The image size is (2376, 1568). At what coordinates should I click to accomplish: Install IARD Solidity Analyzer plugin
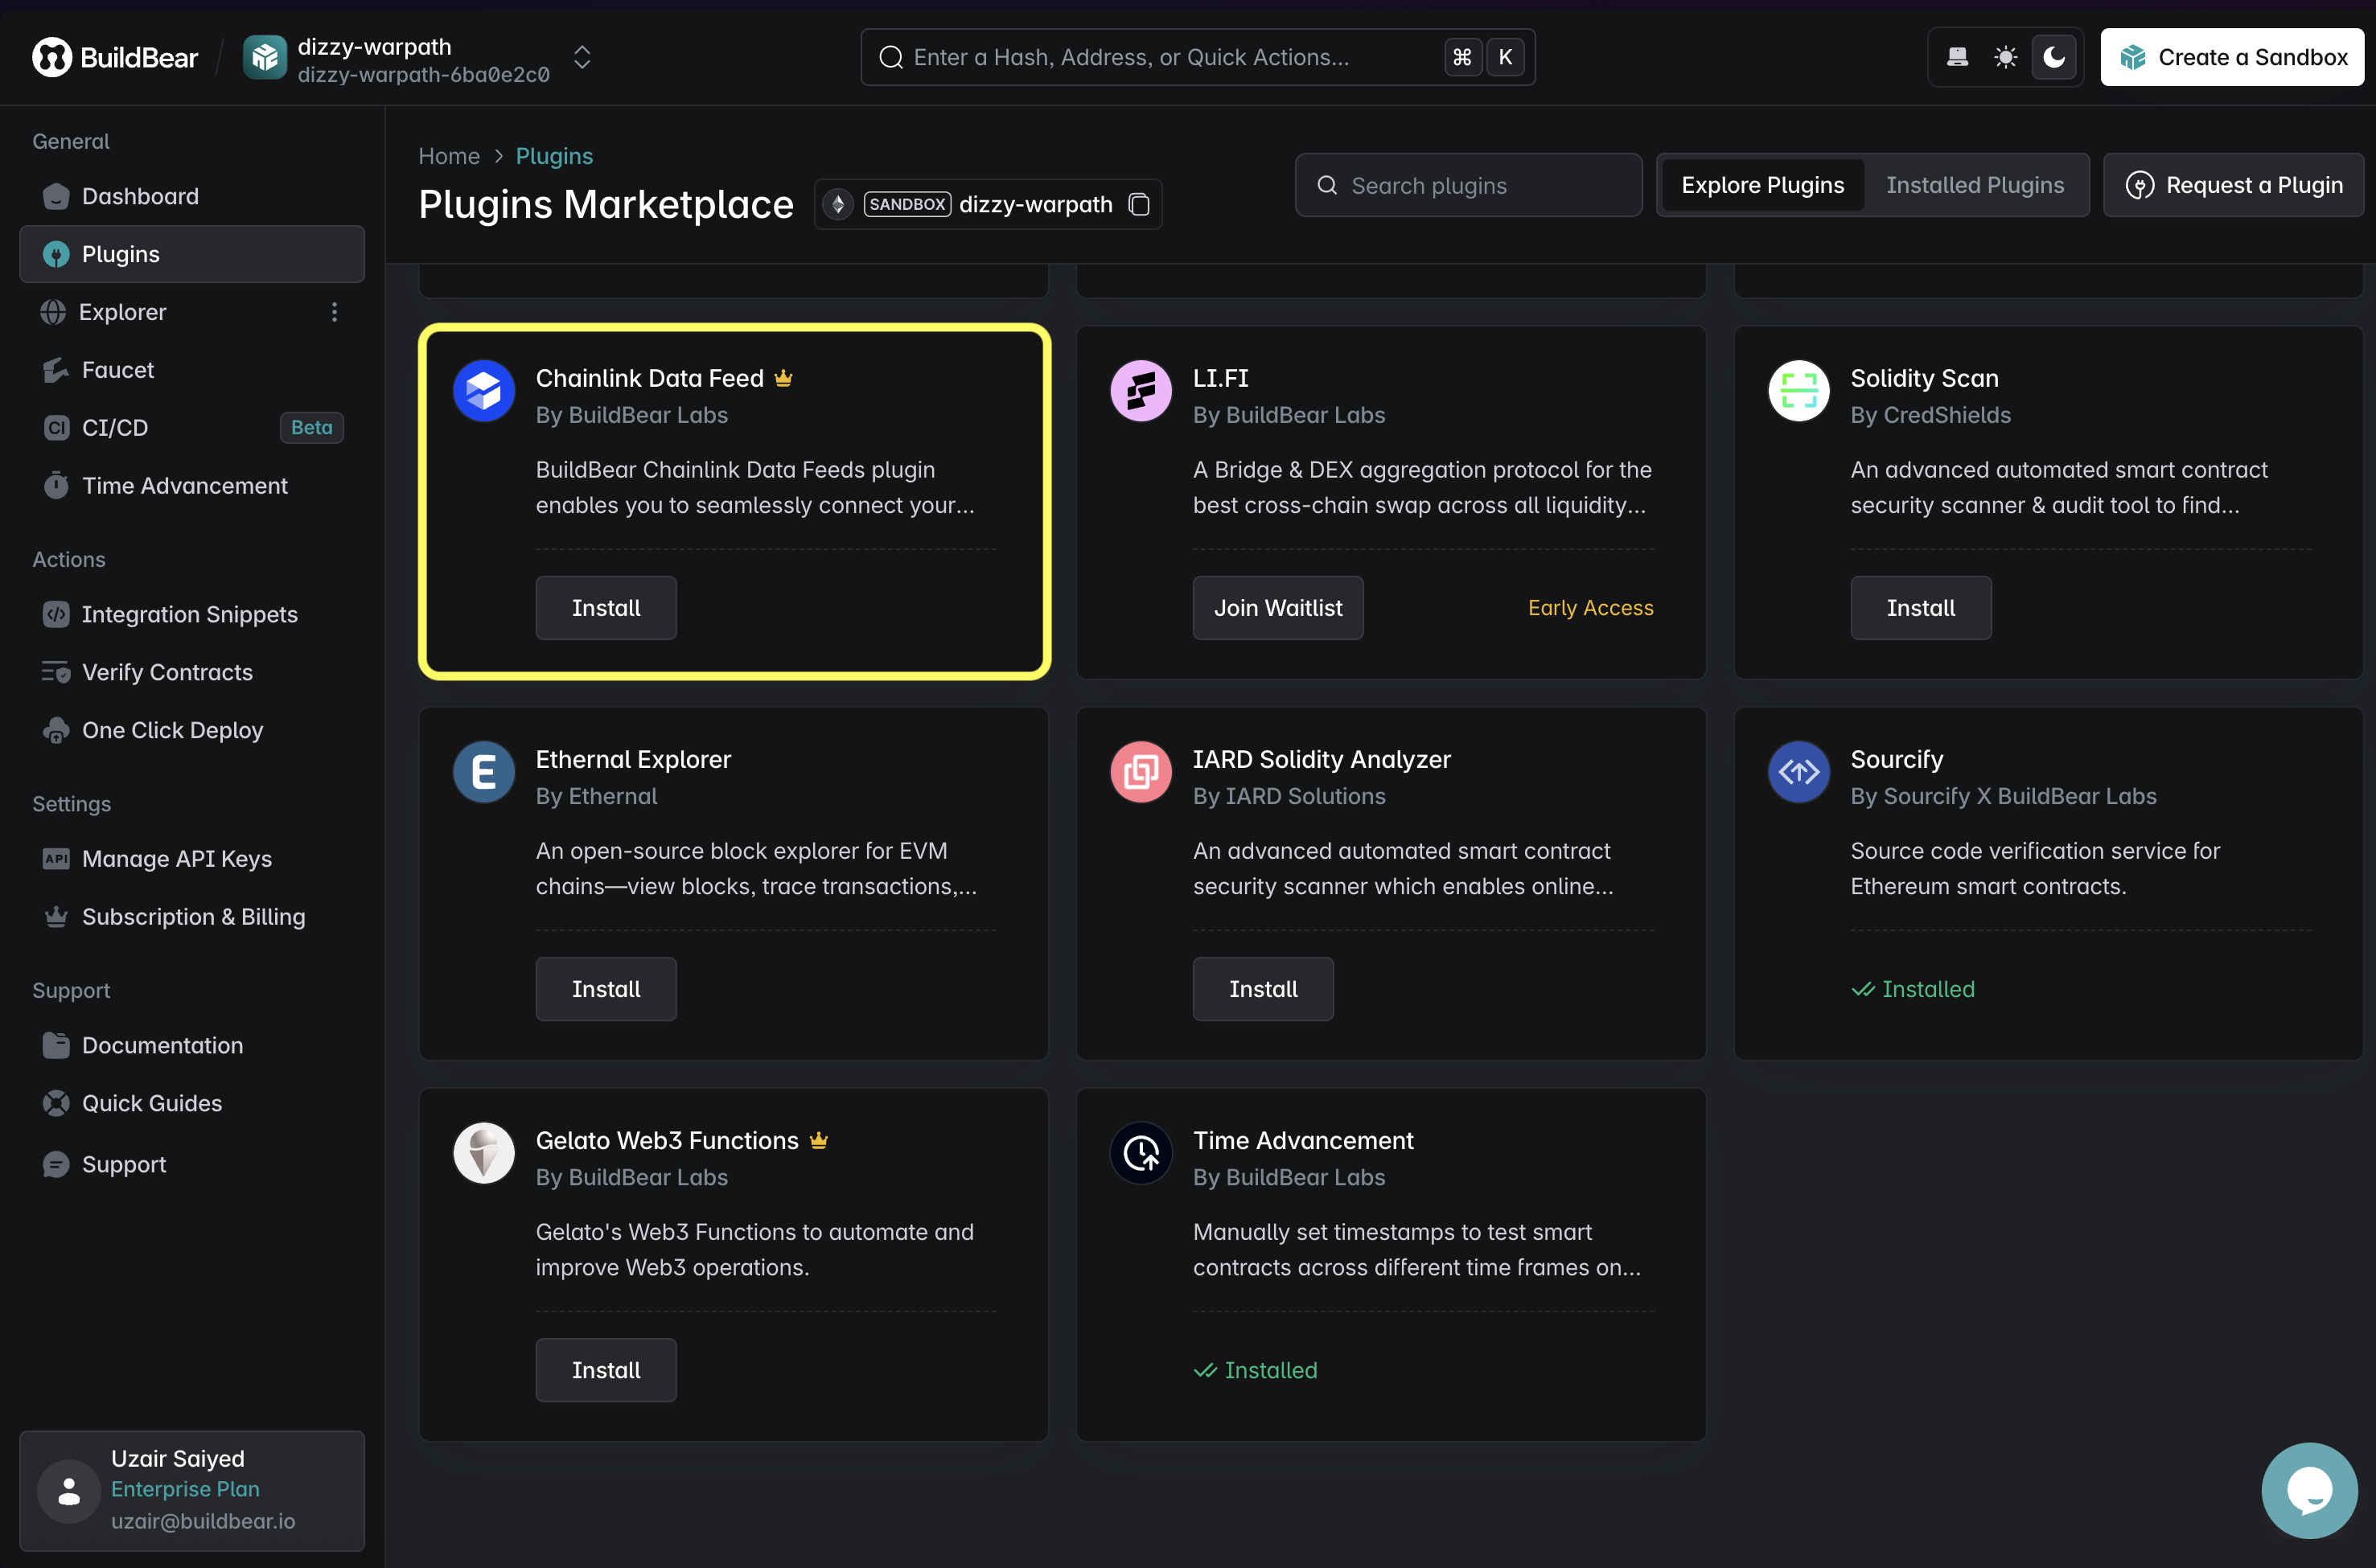(x=1263, y=989)
